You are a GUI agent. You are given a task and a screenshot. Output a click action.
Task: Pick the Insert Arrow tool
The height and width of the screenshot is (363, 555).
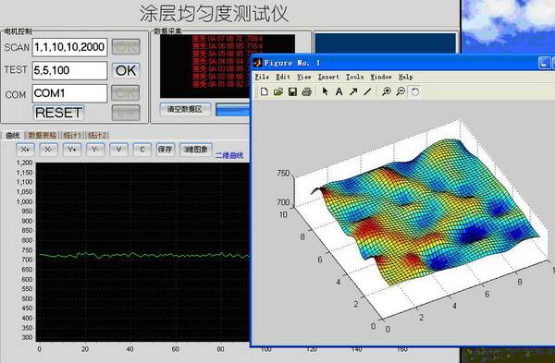click(x=353, y=91)
